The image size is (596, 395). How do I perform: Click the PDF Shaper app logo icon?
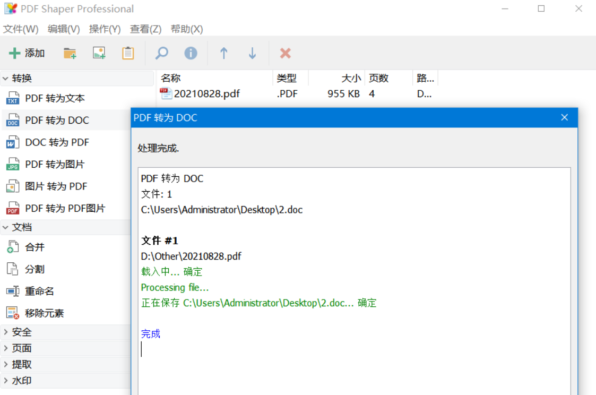[x=11, y=8]
